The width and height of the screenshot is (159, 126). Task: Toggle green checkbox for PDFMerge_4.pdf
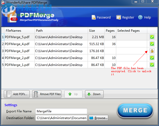click(152, 44)
